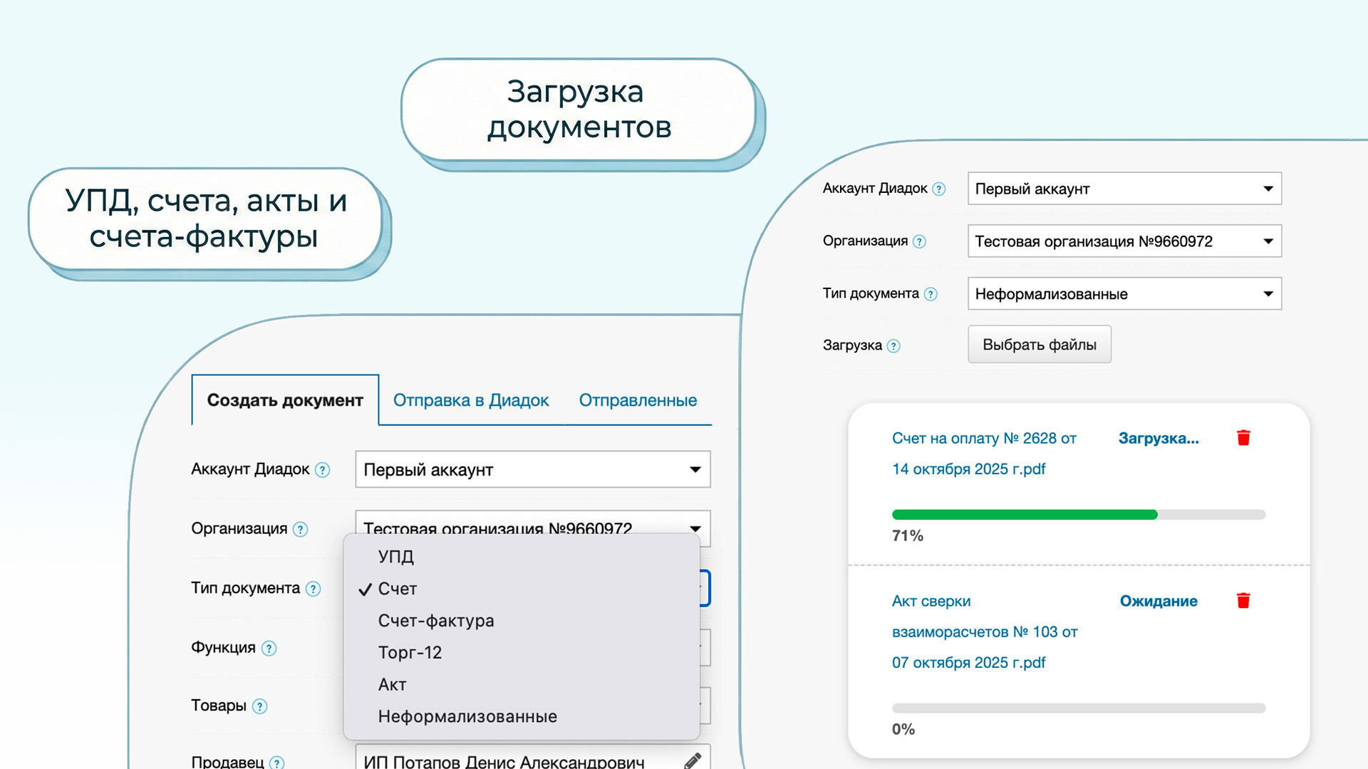Click help icon beside Загрузка label
Screen dimensions: 1368x769
(x=893, y=346)
